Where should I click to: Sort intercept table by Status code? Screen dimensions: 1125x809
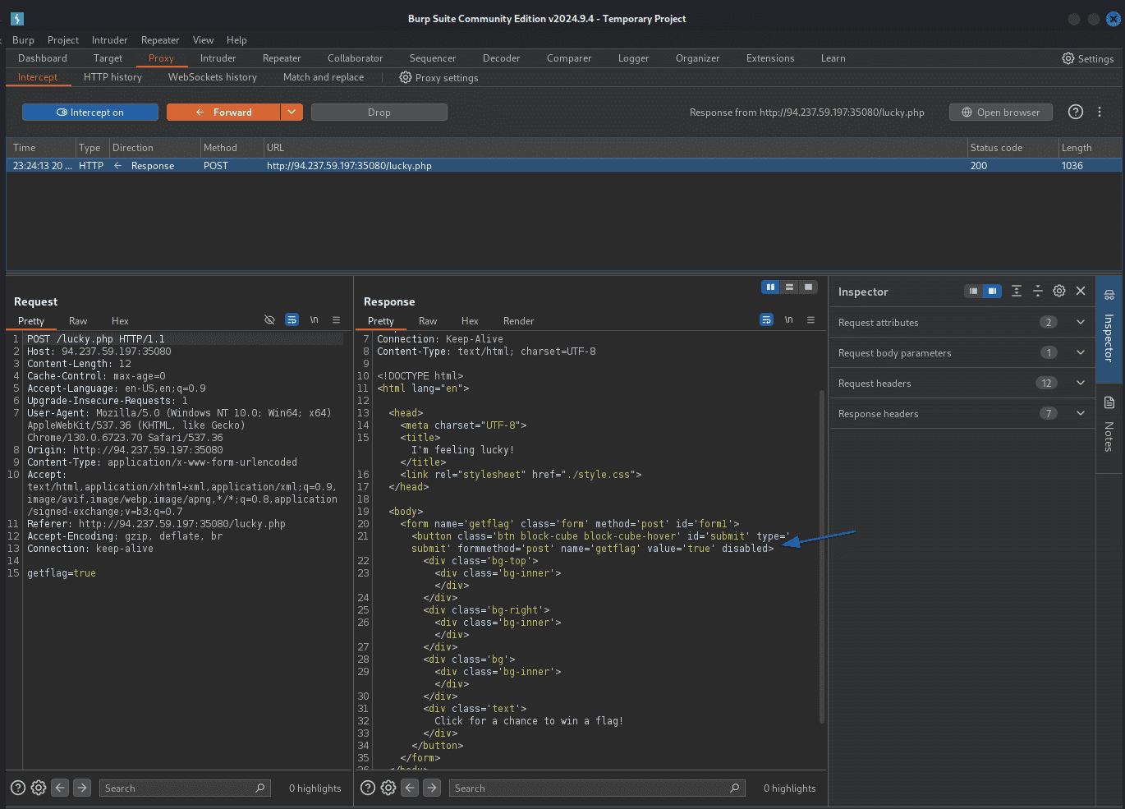click(x=1012, y=148)
